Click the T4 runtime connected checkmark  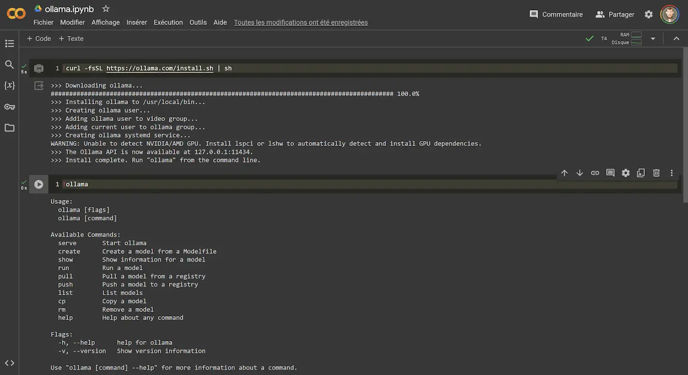point(590,39)
